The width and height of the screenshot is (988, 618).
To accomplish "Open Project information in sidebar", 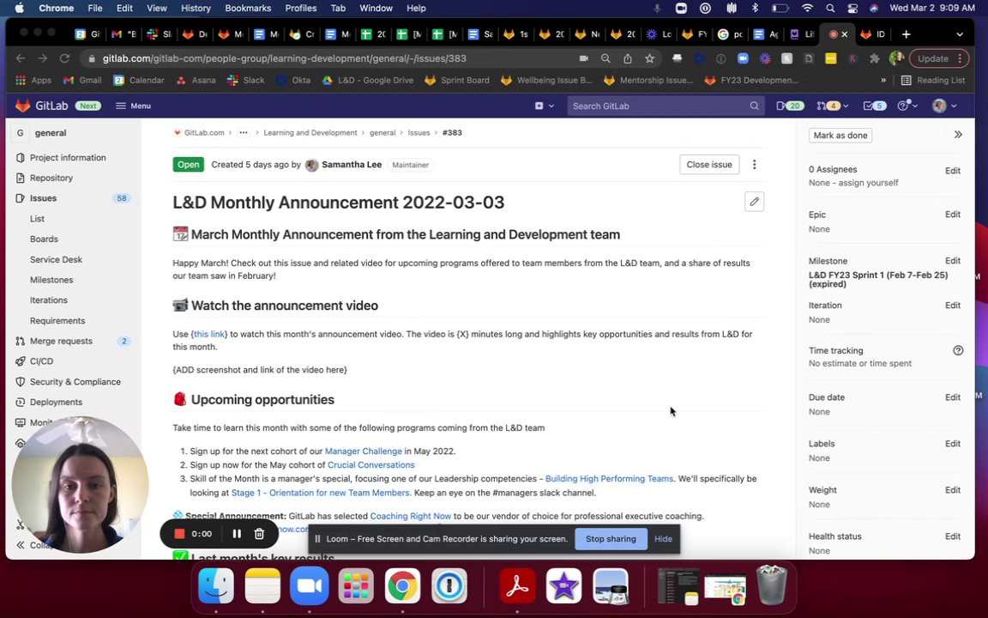I will (68, 158).
